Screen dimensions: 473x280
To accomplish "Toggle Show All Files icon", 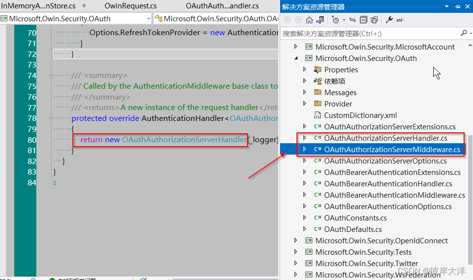I will click(374, 20).
